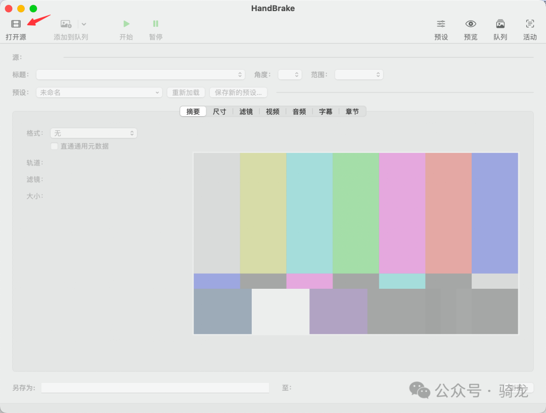Viewport: 546px width, 413px height.
Task: Click the Reload (重新加载) button
Action: tap(186, 92)
